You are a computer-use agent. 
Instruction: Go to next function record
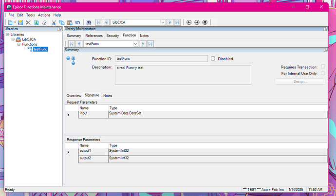[x=143, y=44]
